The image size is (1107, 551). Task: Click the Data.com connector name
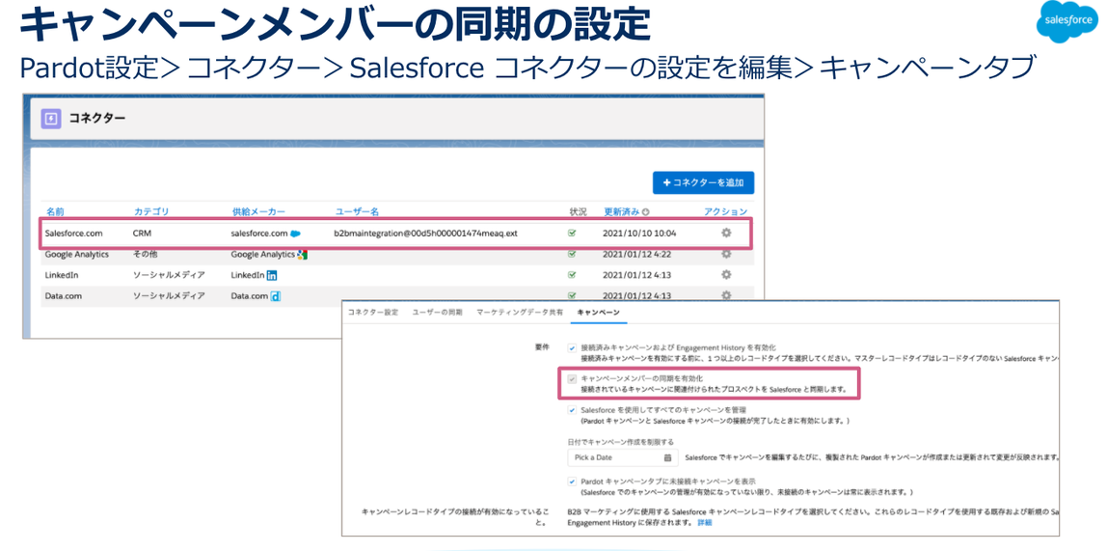point(64,296)
